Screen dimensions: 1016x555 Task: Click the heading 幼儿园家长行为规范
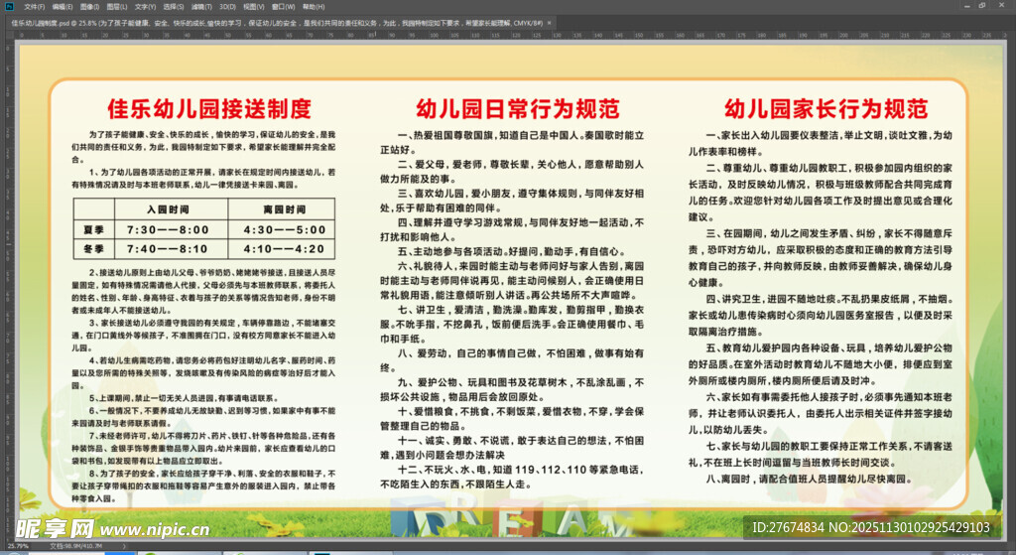[826, 109]
